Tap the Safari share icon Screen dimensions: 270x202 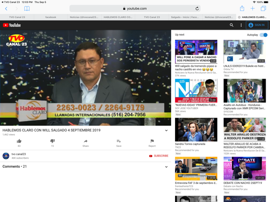coord(242,8)
